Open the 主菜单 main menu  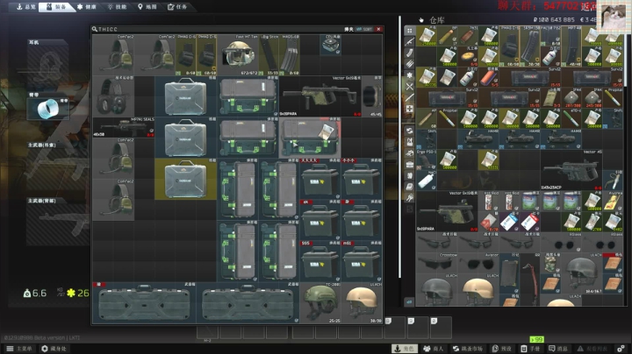pos(19,349)
